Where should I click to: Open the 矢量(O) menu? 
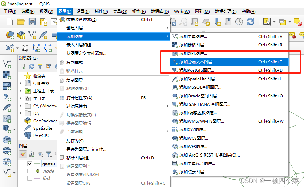tap(120, 12)
